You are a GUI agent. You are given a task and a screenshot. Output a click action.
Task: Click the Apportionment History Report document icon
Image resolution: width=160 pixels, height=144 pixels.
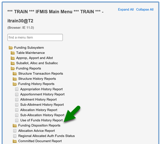[x=17, y=95]
